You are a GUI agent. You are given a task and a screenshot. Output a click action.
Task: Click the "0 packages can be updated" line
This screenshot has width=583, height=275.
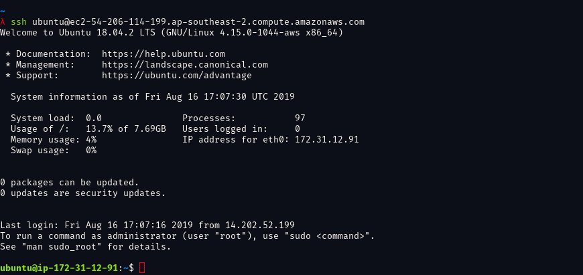point(70,182)
